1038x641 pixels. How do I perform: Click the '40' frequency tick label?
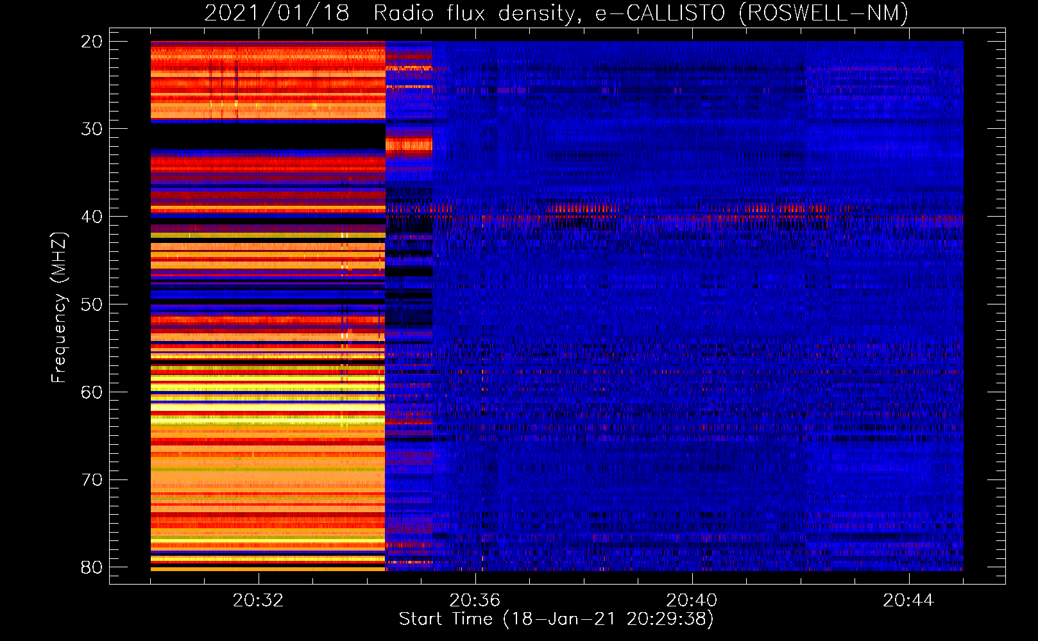pos(92,217)
